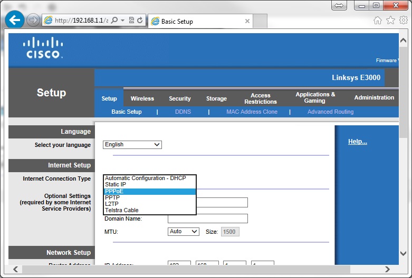The height and width of the screenshot is (278, 412).
Task: Click the Internet Connection Type label
Action: tap(57, 178)
